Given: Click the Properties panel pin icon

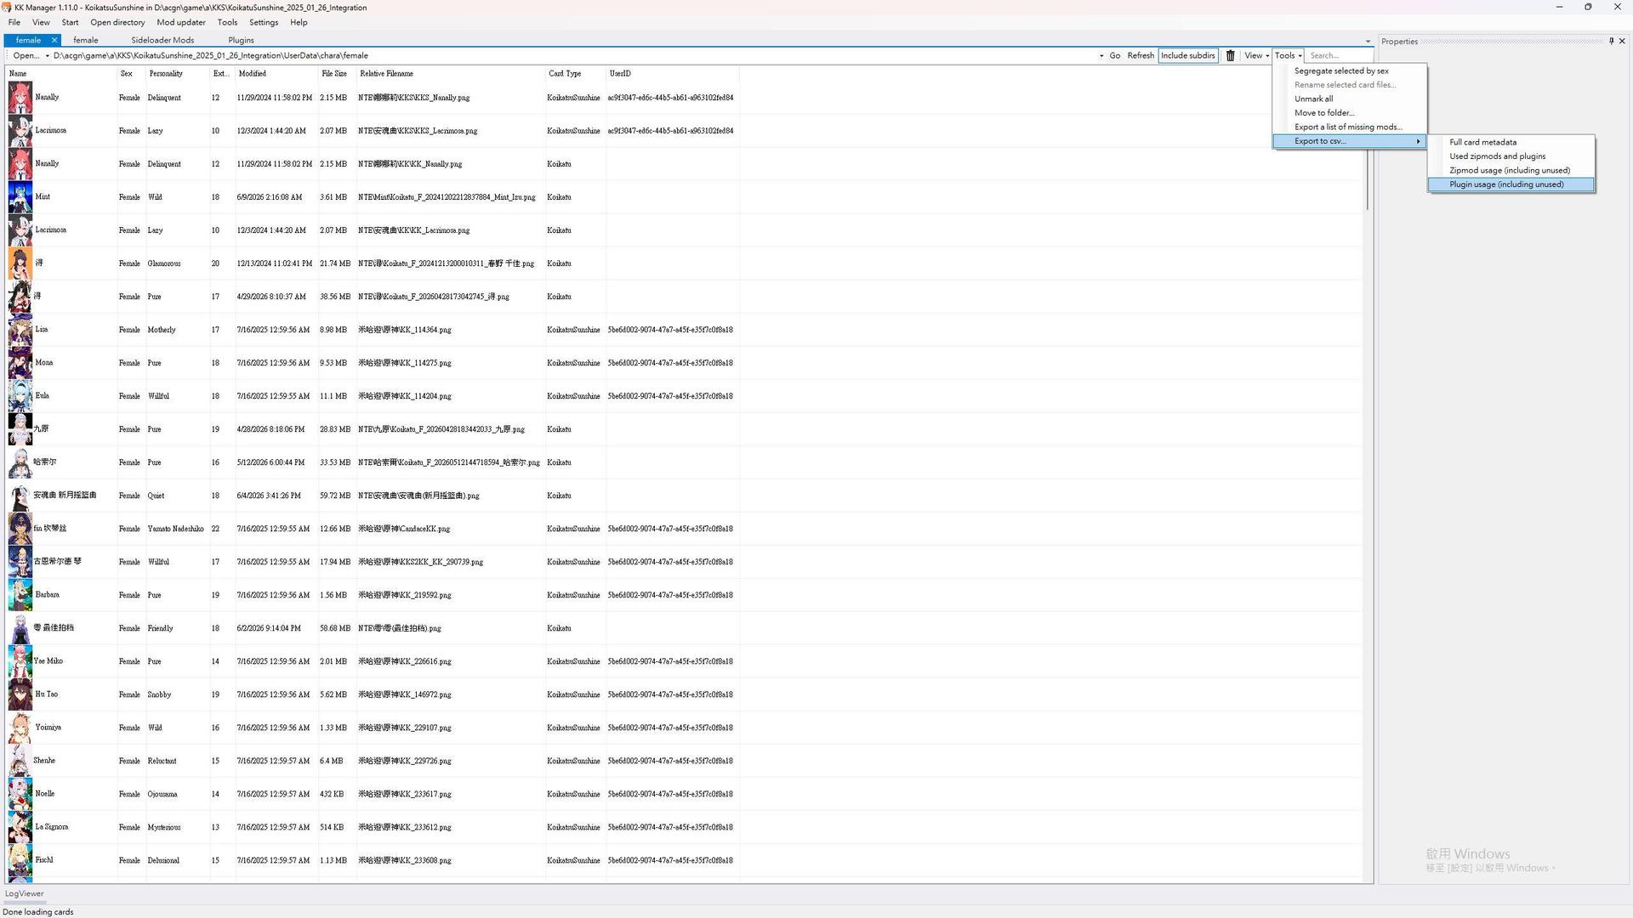Looking at the screenshot, I should coord(1611,41).
